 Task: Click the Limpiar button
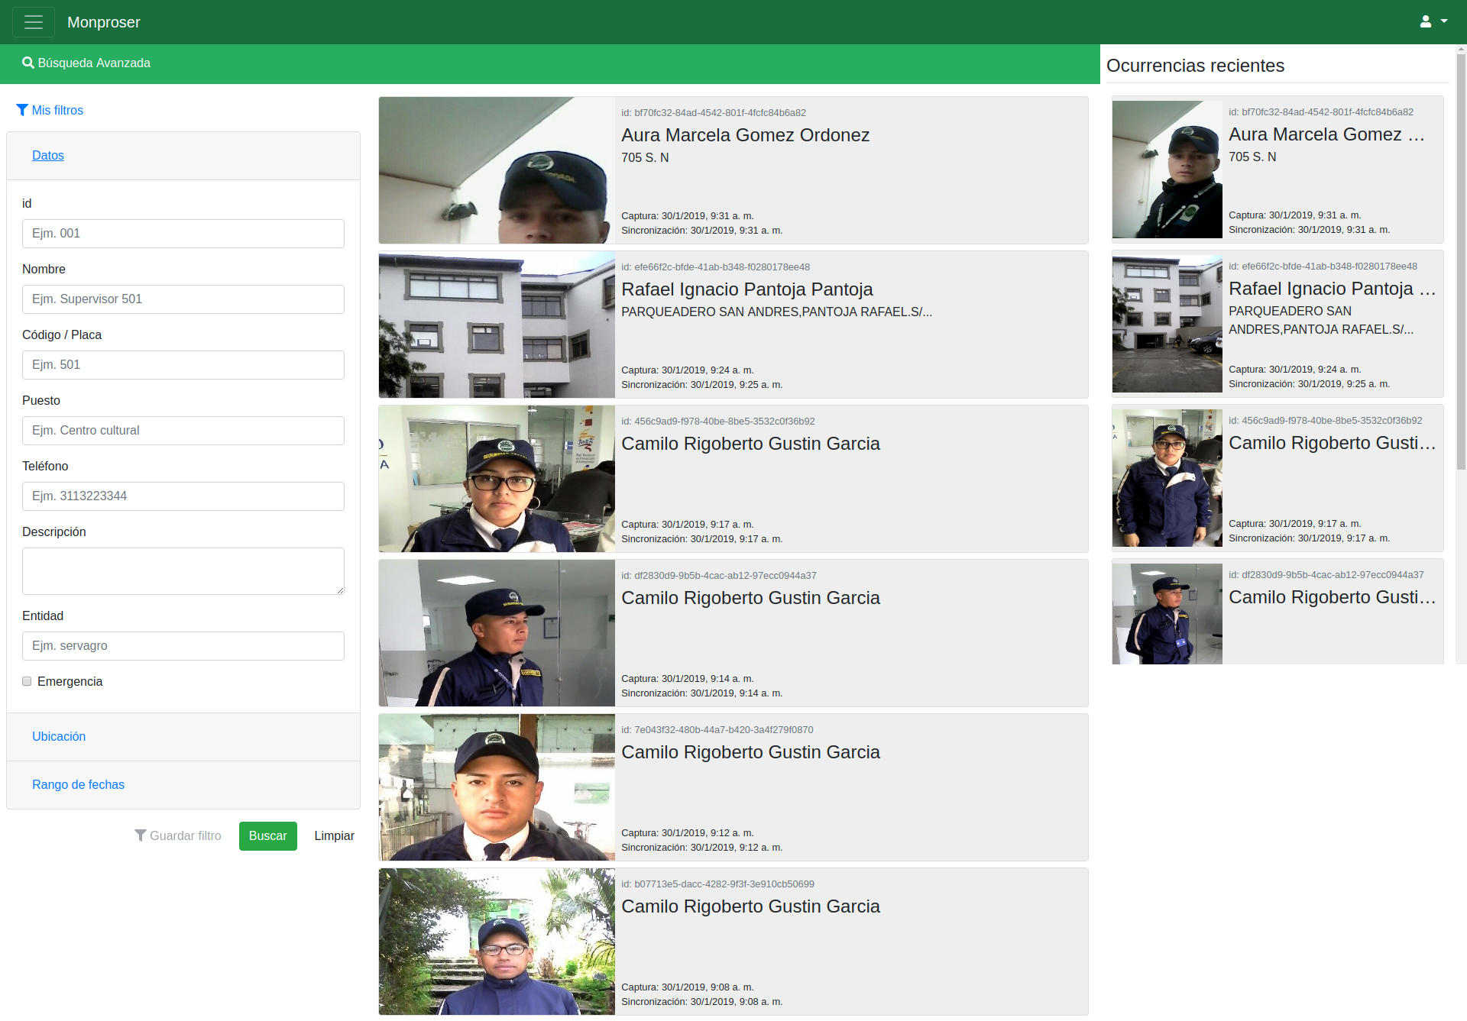pyautogui.click(x=334, y=835)
